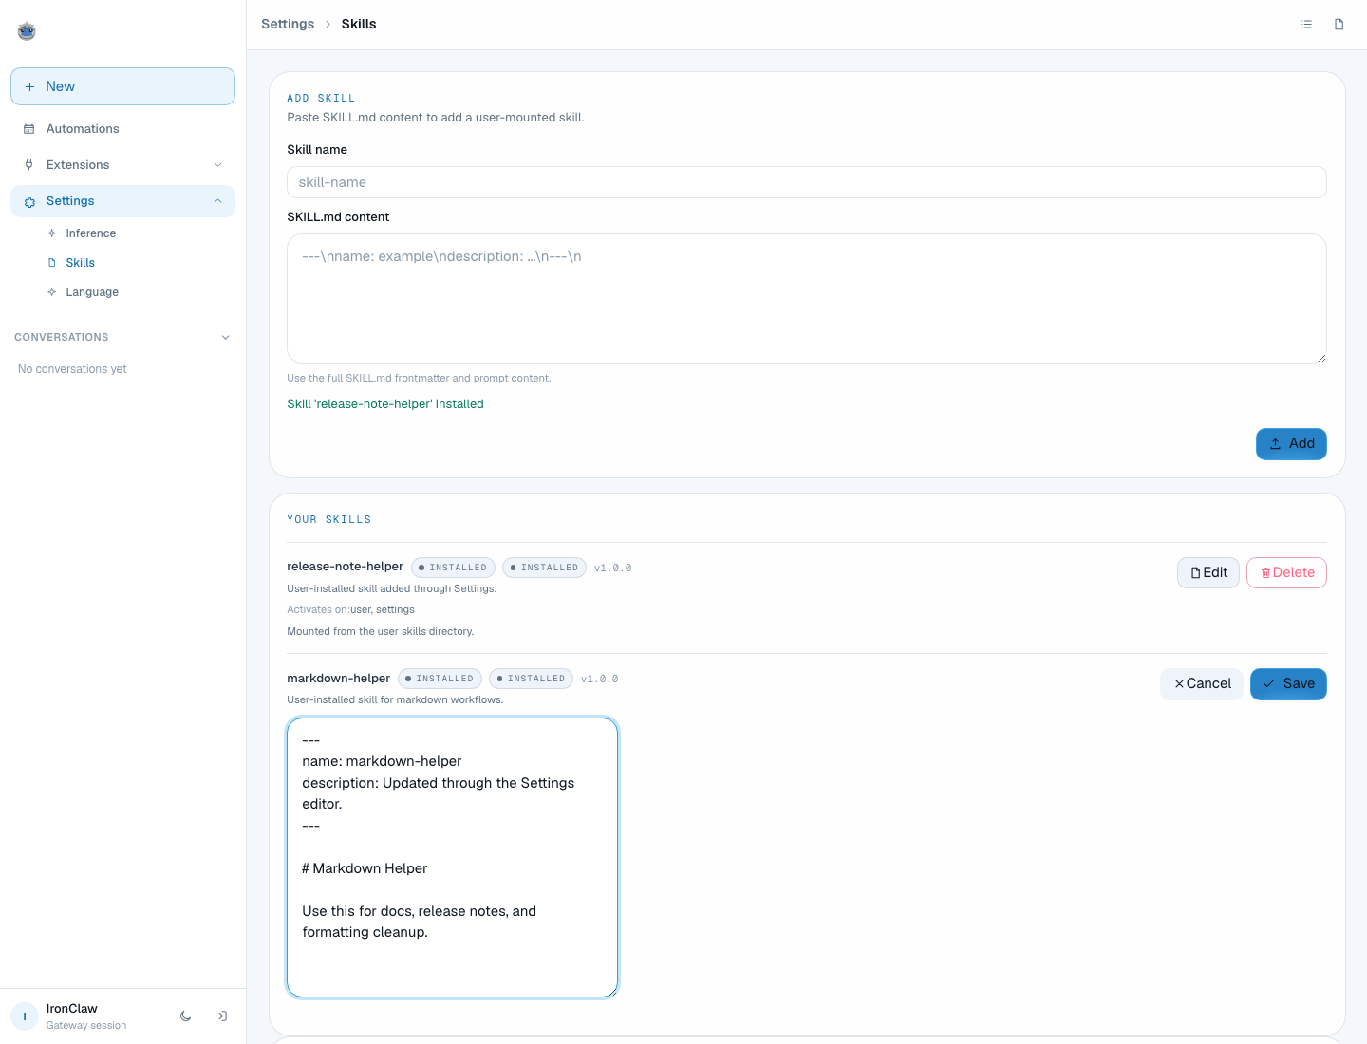Select the Skills settings page

coord(80,263)
